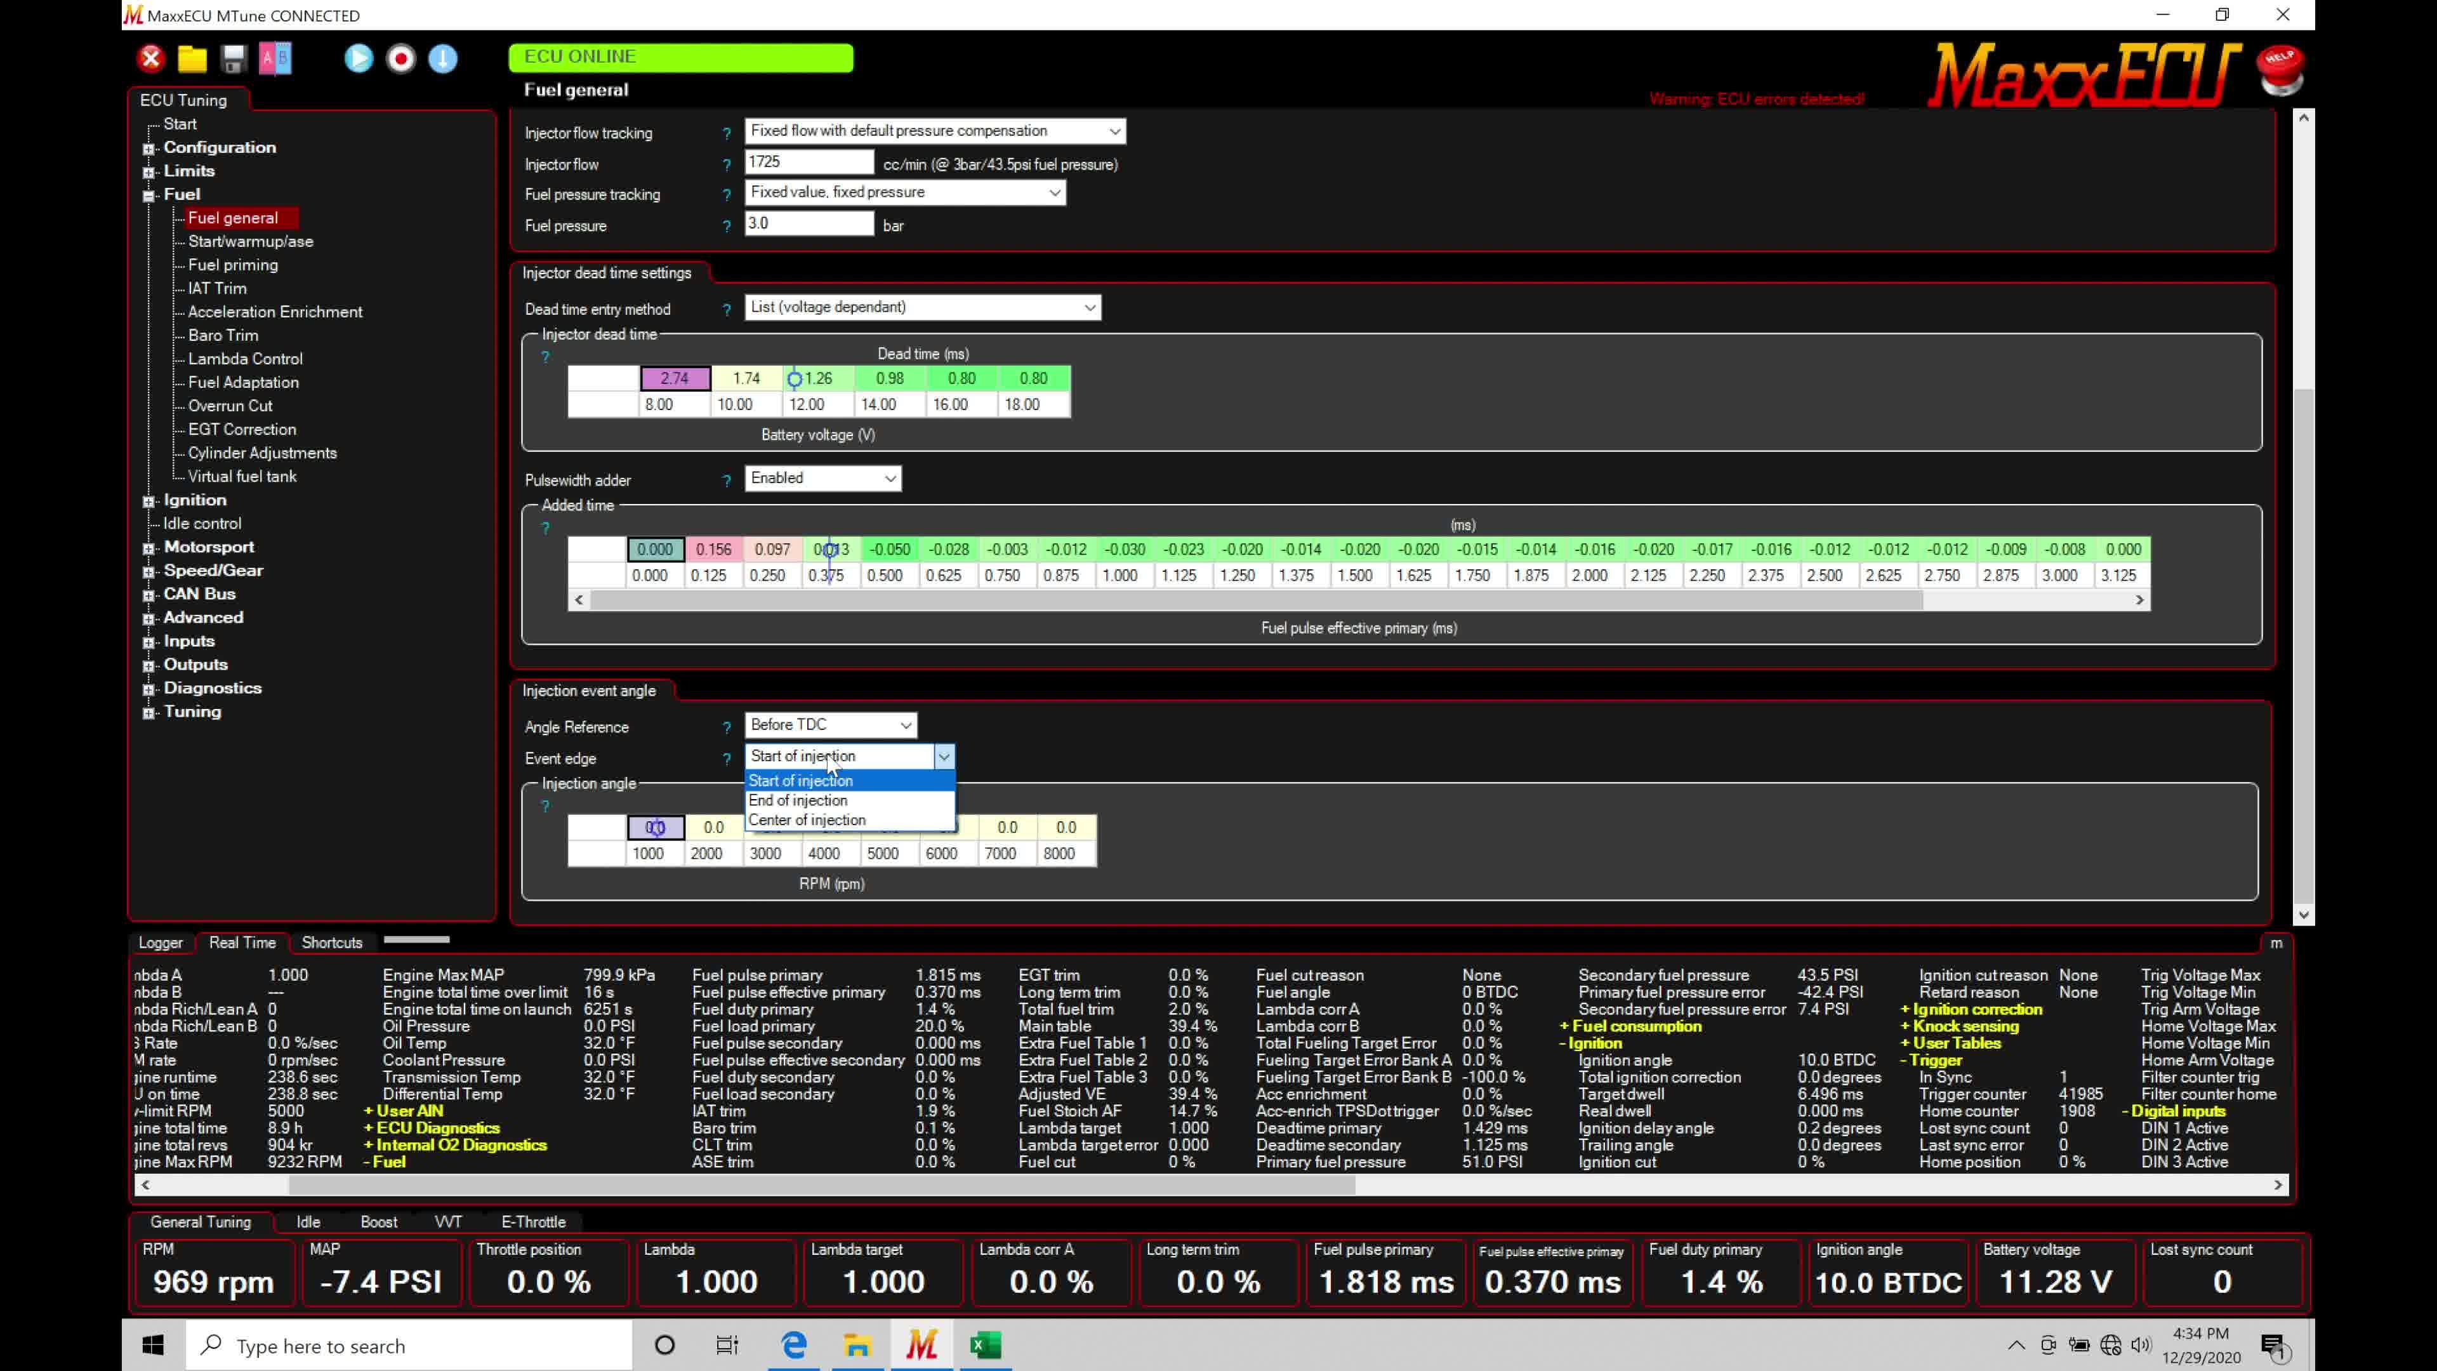
Task: Open Fuel pressure tracking dropdown
Action: [x=906, y=193]
